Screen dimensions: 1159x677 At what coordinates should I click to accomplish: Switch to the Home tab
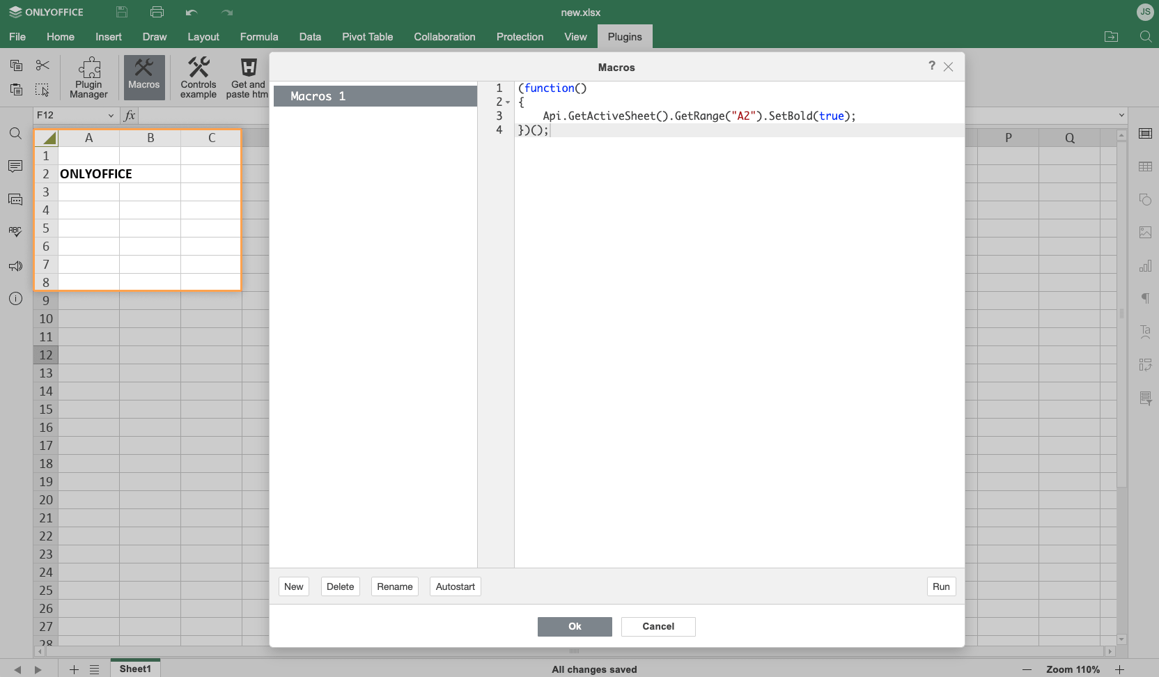point(61,37)
